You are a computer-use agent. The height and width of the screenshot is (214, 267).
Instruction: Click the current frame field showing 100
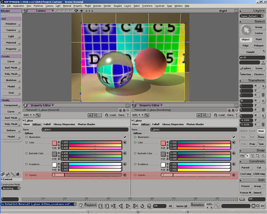pos(160,206)
